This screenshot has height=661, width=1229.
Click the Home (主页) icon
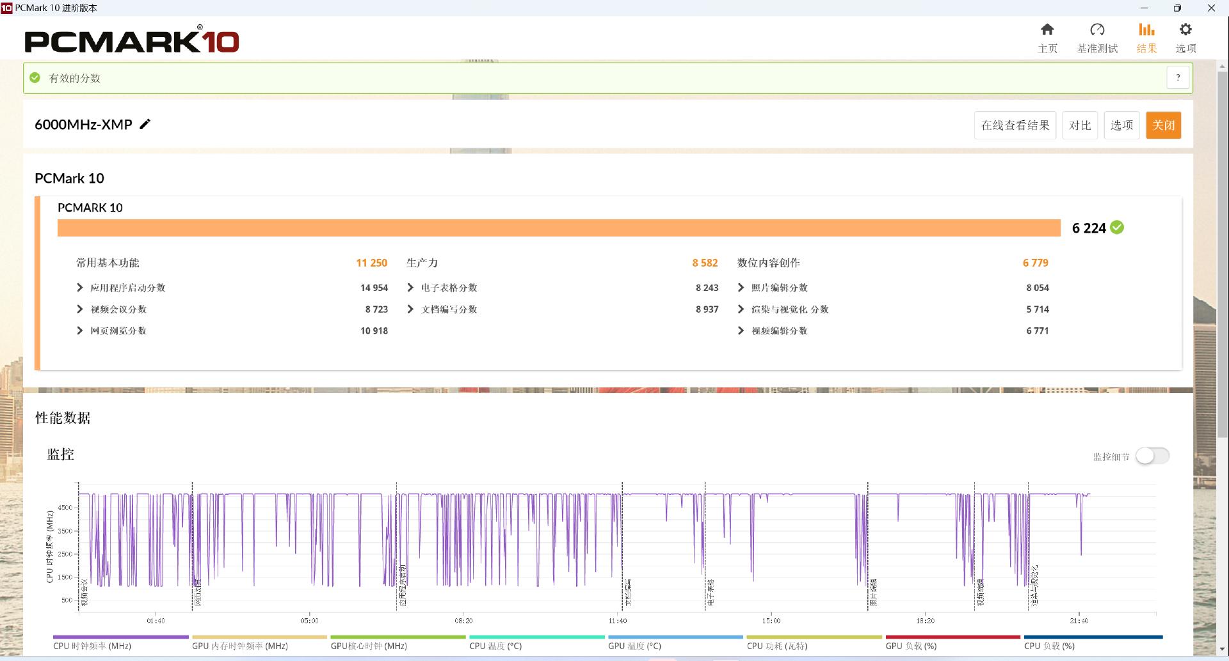click(1047, 30)
